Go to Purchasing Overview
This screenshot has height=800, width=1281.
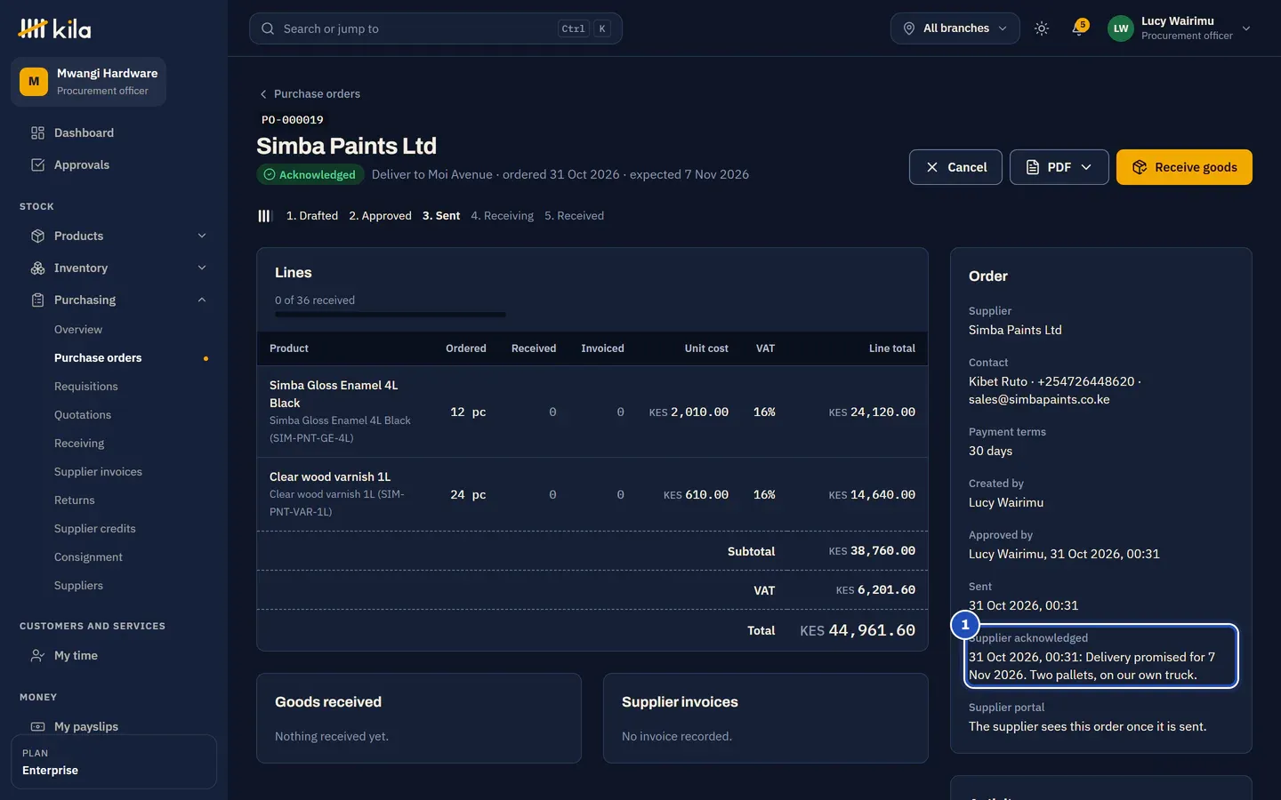(78, 330)
